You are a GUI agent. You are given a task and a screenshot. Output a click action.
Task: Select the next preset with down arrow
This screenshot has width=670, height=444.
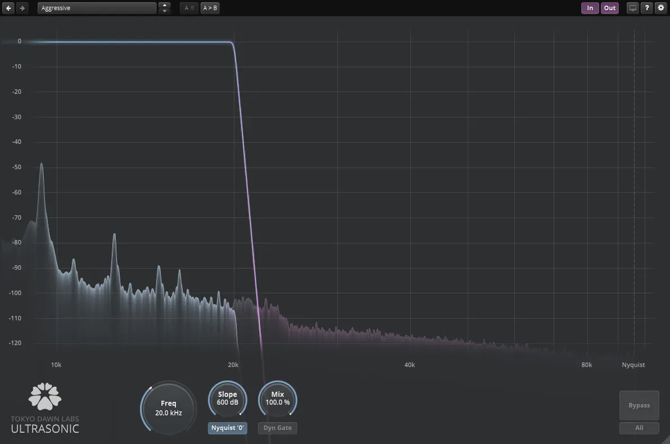click(165, 11)
